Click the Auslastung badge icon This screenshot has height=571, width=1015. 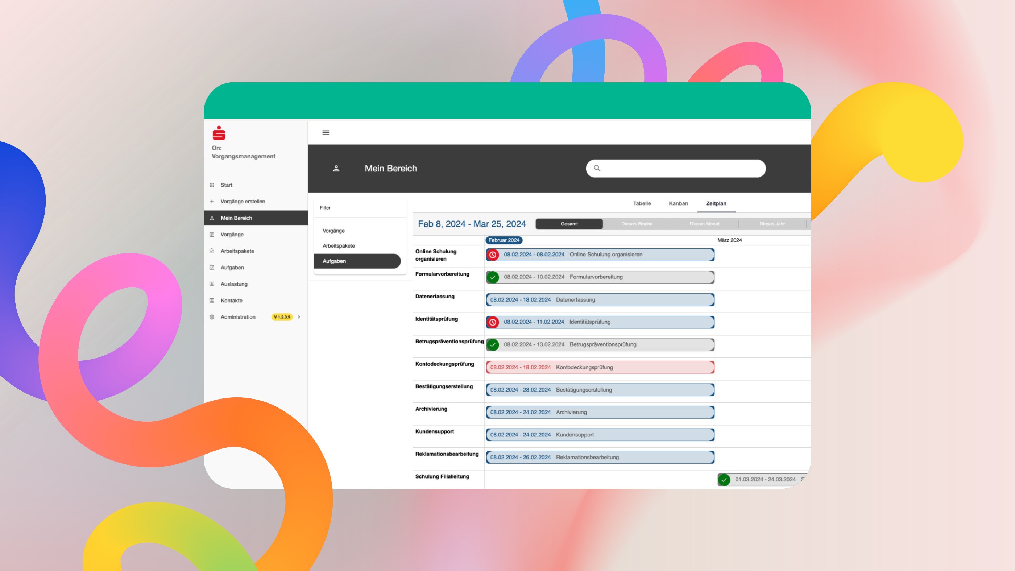(212, 284)
